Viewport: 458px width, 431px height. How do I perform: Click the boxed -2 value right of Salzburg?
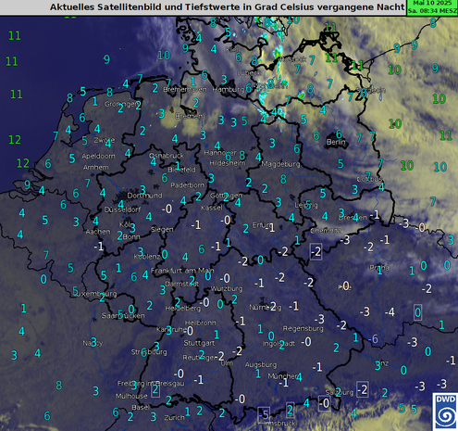click(362, 389)
